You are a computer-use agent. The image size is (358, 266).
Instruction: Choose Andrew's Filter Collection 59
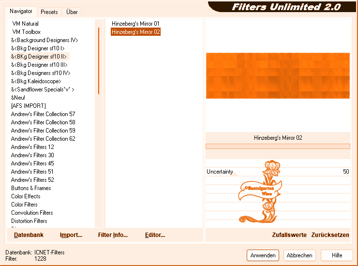click(x=43, y=131)
